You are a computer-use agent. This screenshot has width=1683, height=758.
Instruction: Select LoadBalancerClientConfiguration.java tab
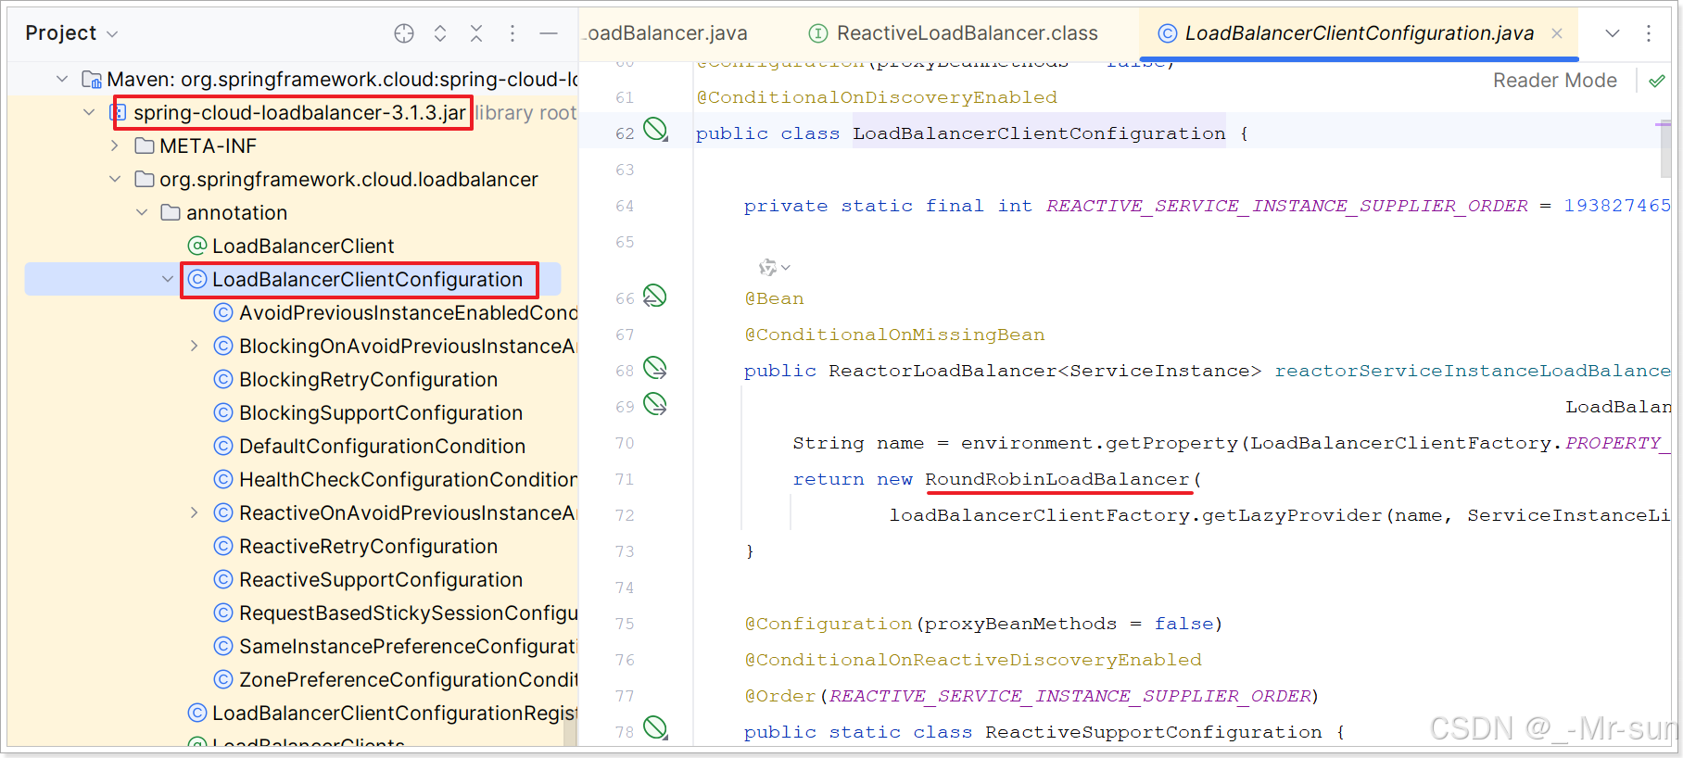tap(1359, 33)
